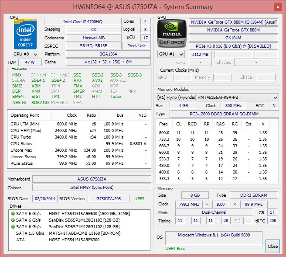Click green status icon for HGST 1500 GB drive
The image size is (286, 257).
click(13, 213)
